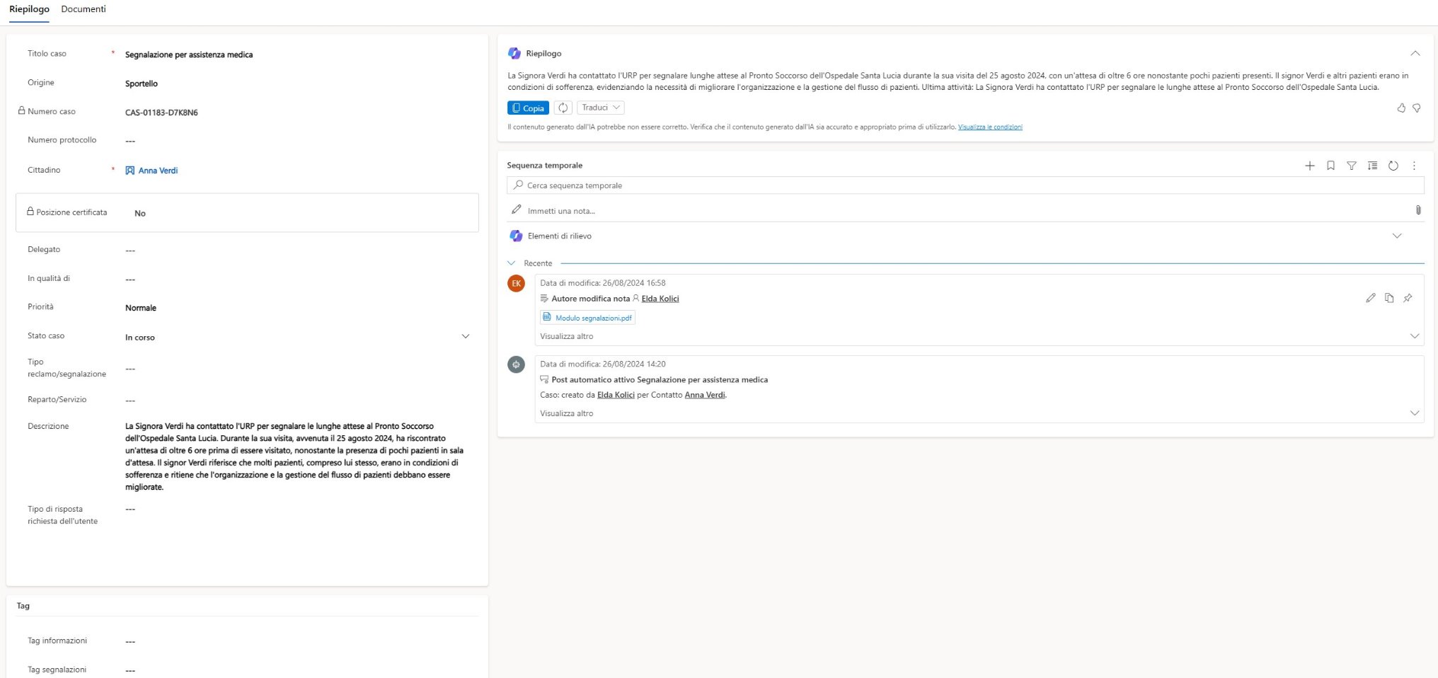Viewport: 1438px width, 678px height.
Task: Open the Stato caso dropdown
Action: tap(465, 336)
